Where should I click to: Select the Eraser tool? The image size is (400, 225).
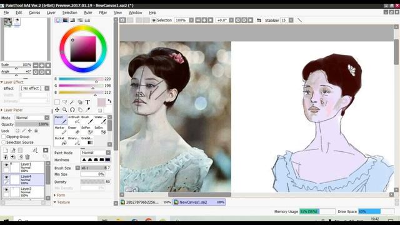tap(74, 130)
